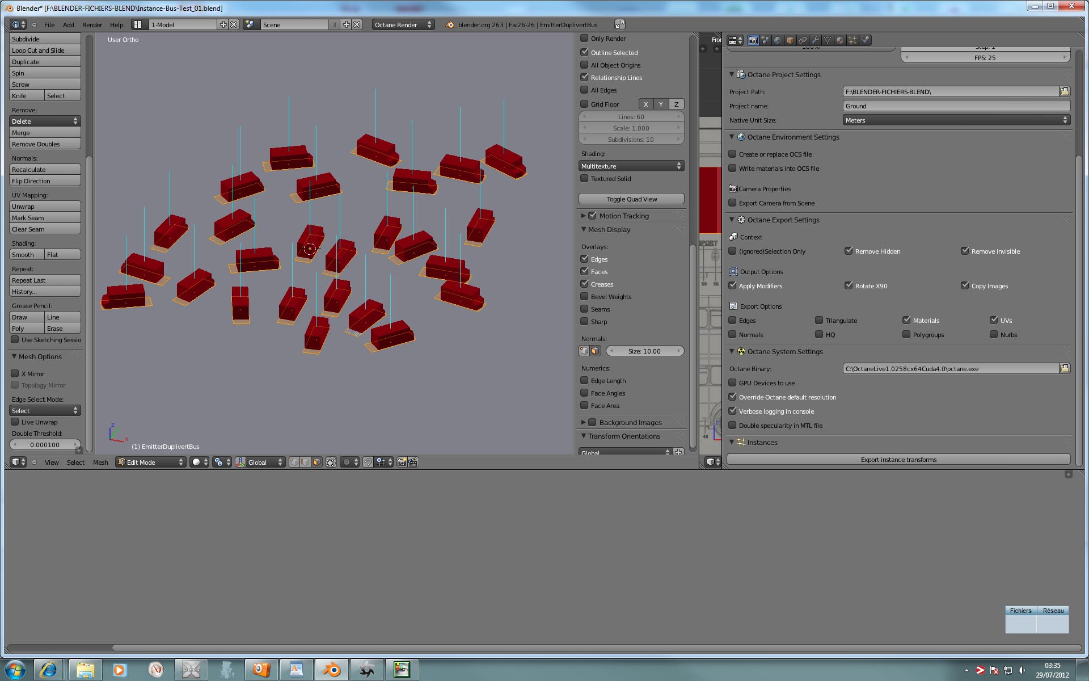The height and width of the screenshot is (681, 1089).
Task: Open the Mesh menu in viewport header
Action: click(100, 463)
